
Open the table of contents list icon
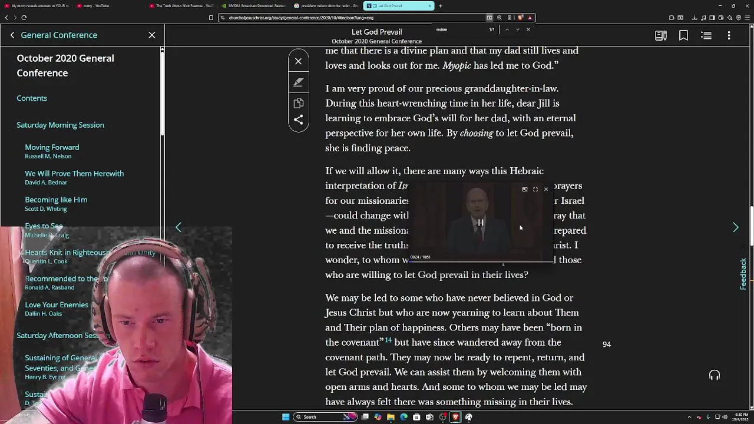tap(706, 36)
